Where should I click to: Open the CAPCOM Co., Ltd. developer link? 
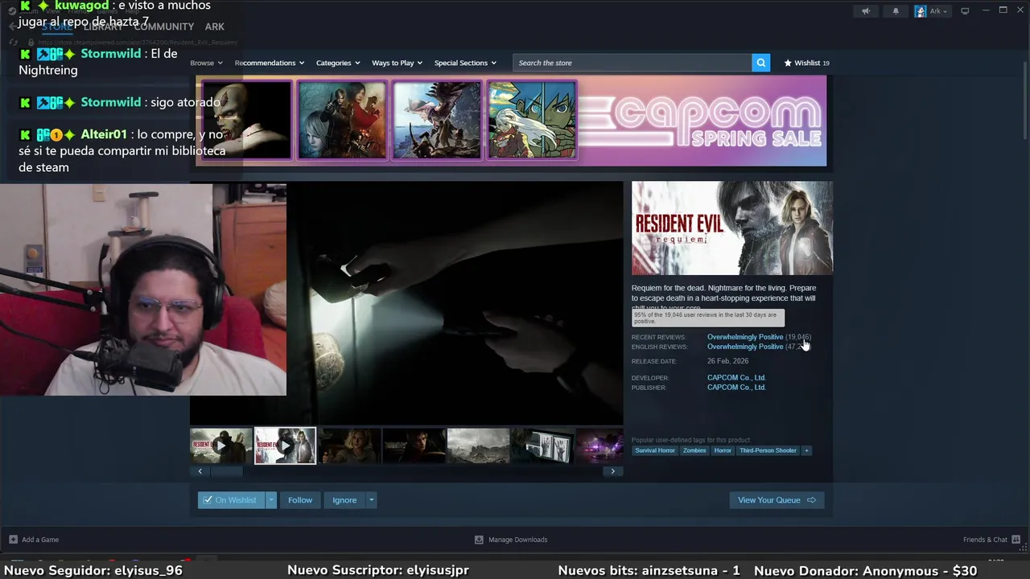[736, 377]
